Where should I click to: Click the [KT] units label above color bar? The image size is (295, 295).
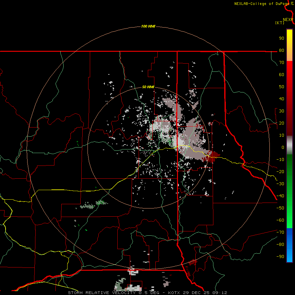[x=280, y=23]
